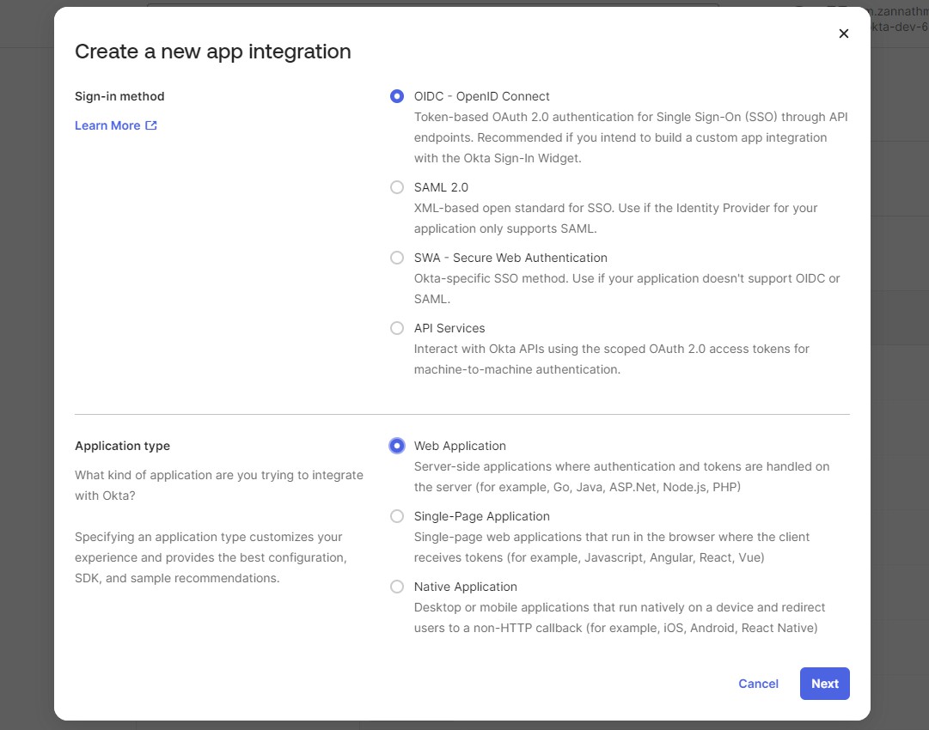Choose the Single-Page Application radio button

pos(396,516)
